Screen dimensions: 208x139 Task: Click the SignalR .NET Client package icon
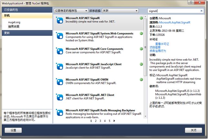pos(59,97)
